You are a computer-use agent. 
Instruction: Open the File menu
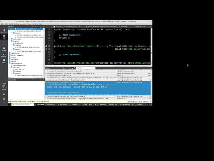(2, 24)
